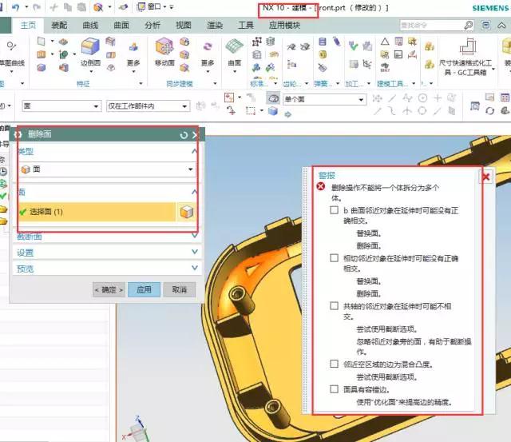Expand the 预览 section

pos(106,269)
